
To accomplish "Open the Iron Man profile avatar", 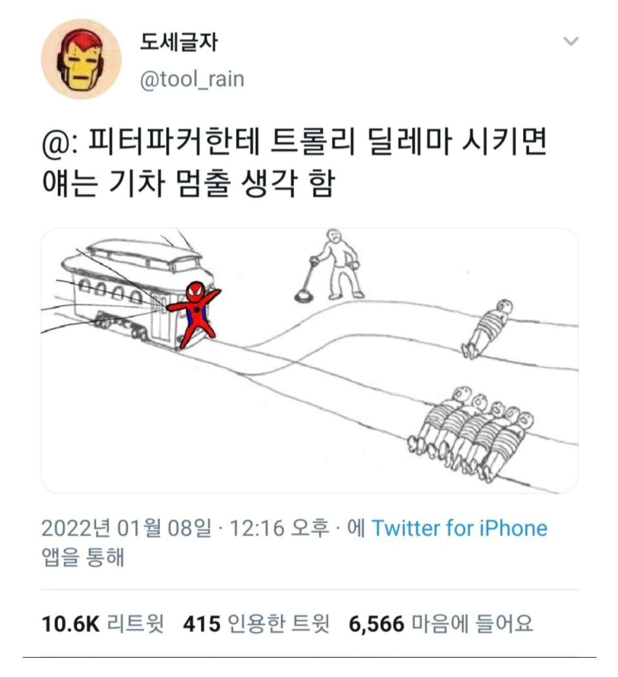I will click(81, 59).
